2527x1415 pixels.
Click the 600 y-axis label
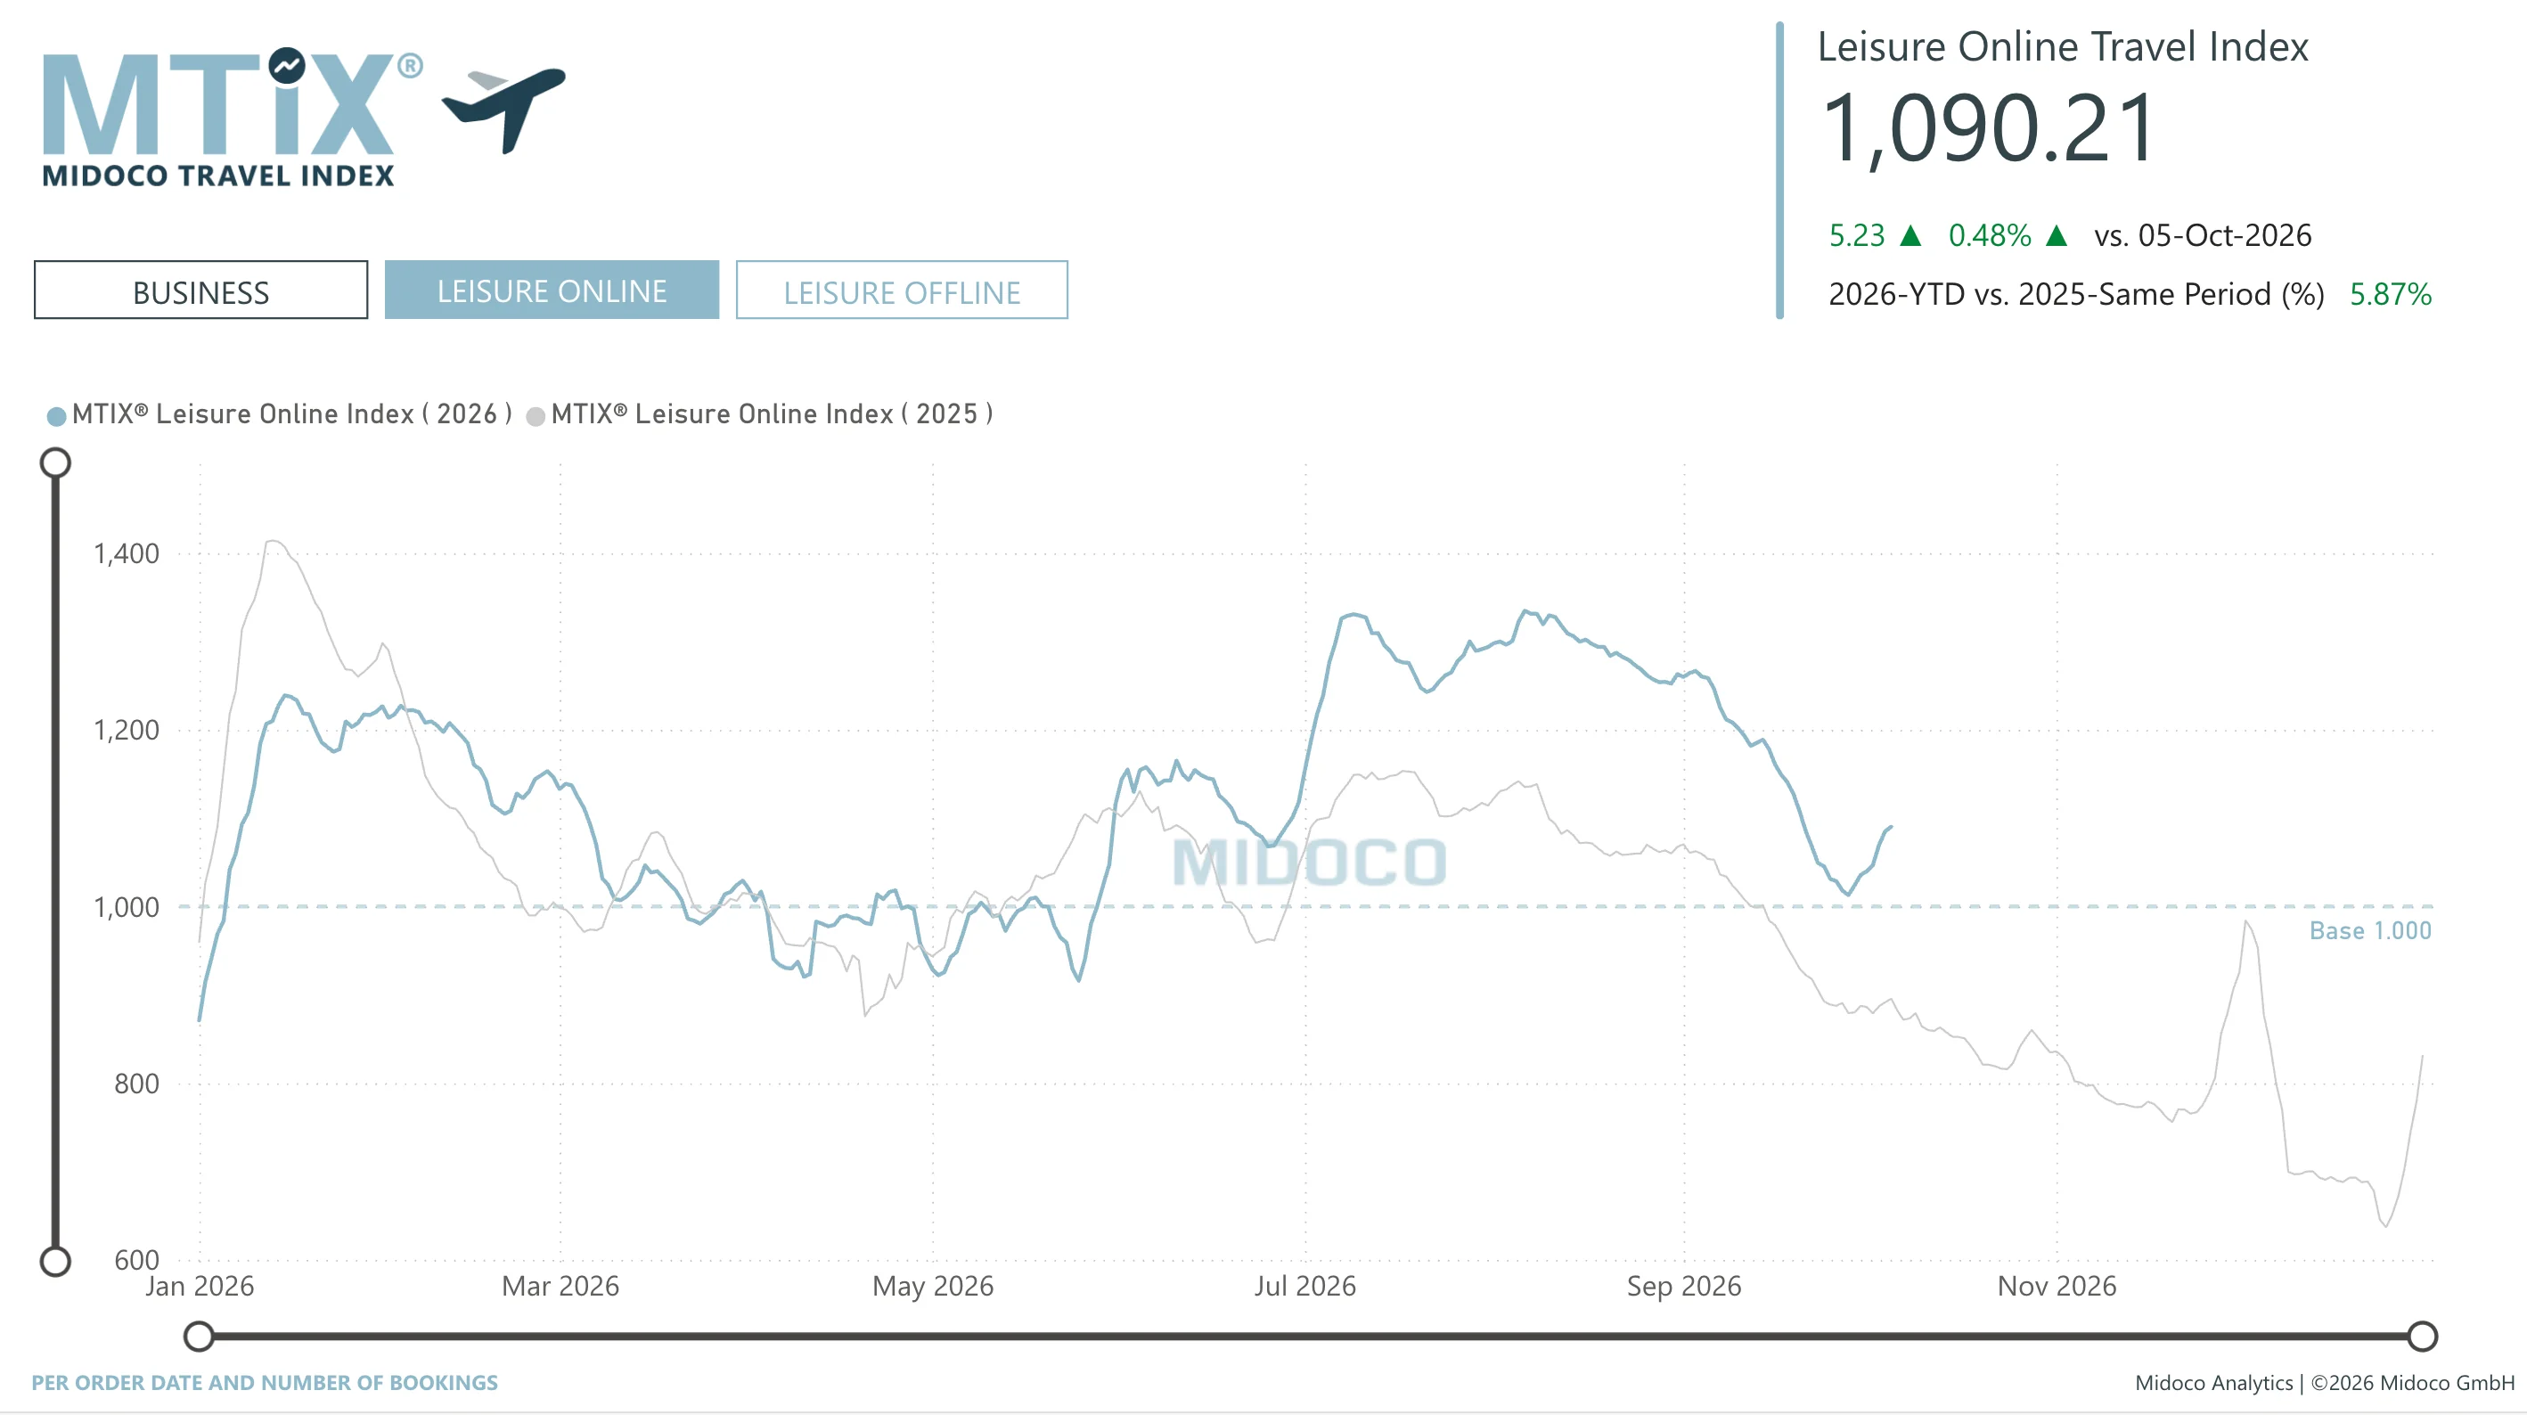pos(136,1260)
